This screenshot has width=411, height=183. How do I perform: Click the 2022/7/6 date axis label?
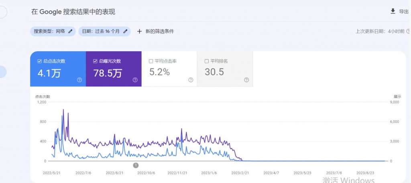[83, 173]
